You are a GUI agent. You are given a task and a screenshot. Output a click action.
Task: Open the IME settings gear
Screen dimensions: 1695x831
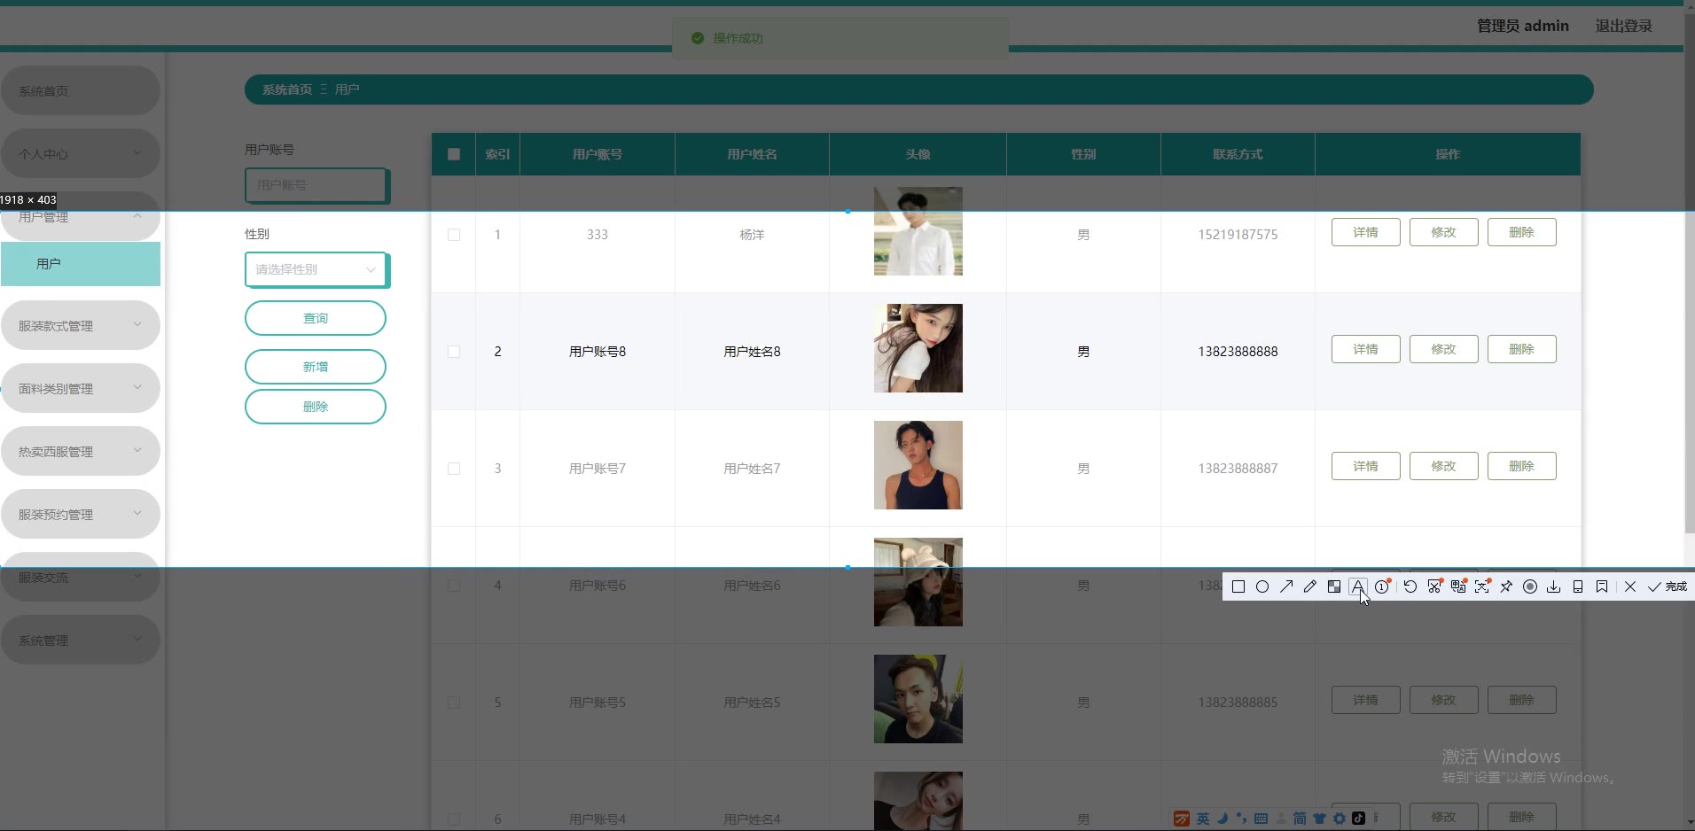tap(1340, 819)
